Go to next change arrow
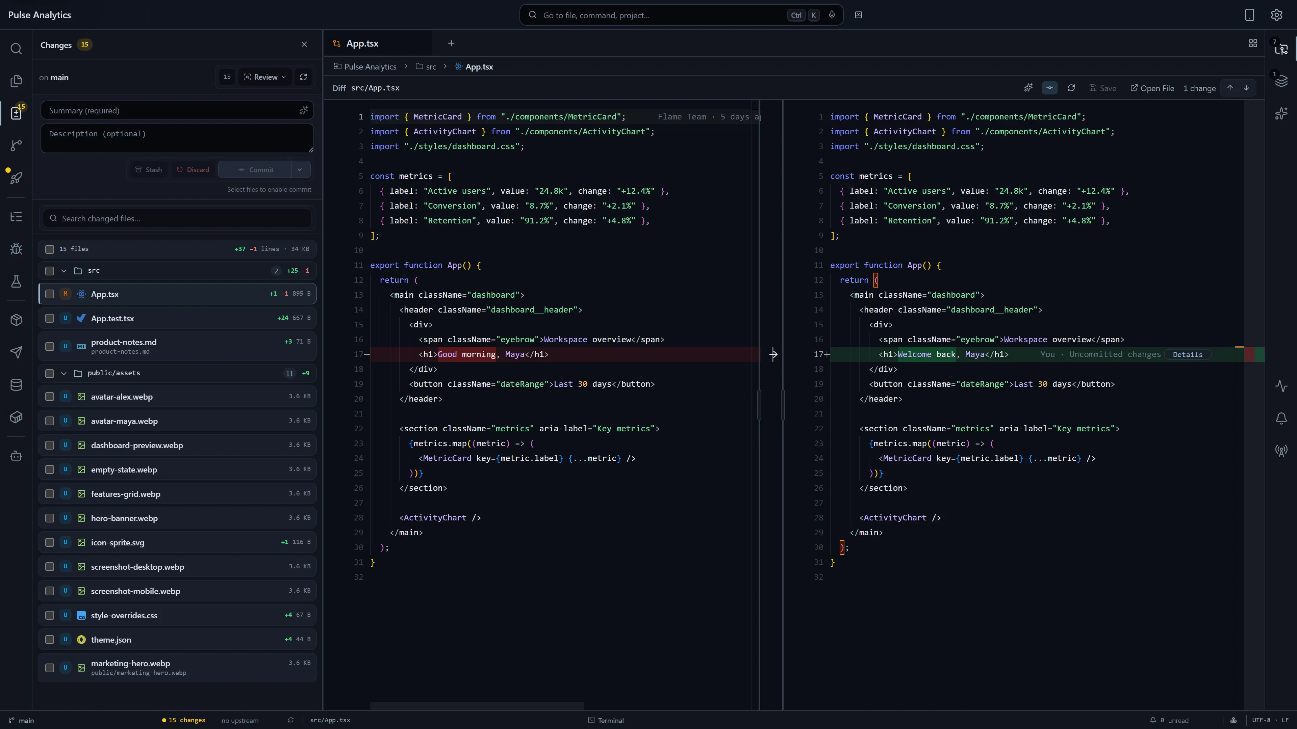Screen dimensions: 1297x729 pos(1246,88)
